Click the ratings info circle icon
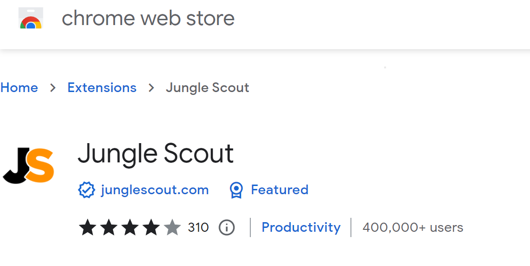 (226, 227)
